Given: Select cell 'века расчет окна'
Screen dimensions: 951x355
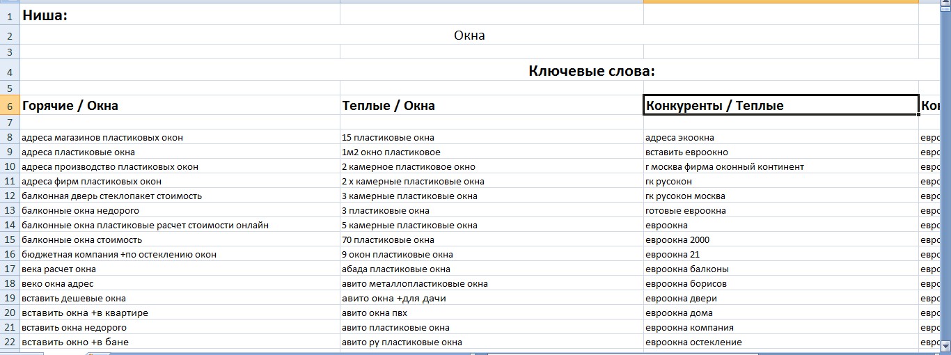Looking at the screenshot, I should pos(180,269).
